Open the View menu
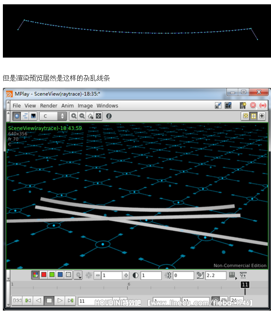Screen dimensions: 271x311 tap(30, 106)
